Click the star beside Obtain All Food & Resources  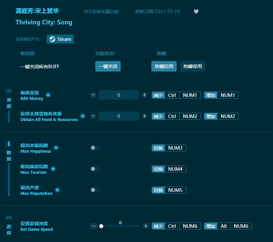83,116
